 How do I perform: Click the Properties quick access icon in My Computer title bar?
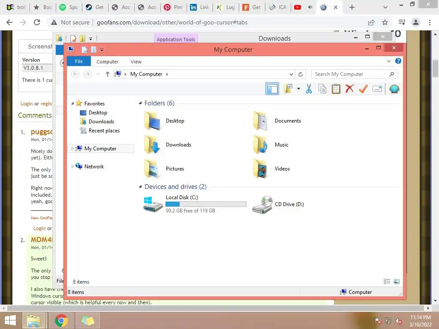[84, 50]
